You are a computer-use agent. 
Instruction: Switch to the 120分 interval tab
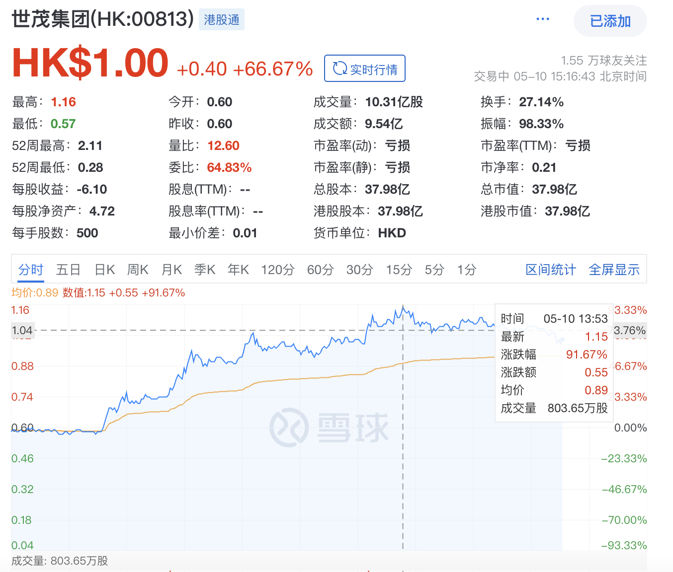tap(278, 270)
